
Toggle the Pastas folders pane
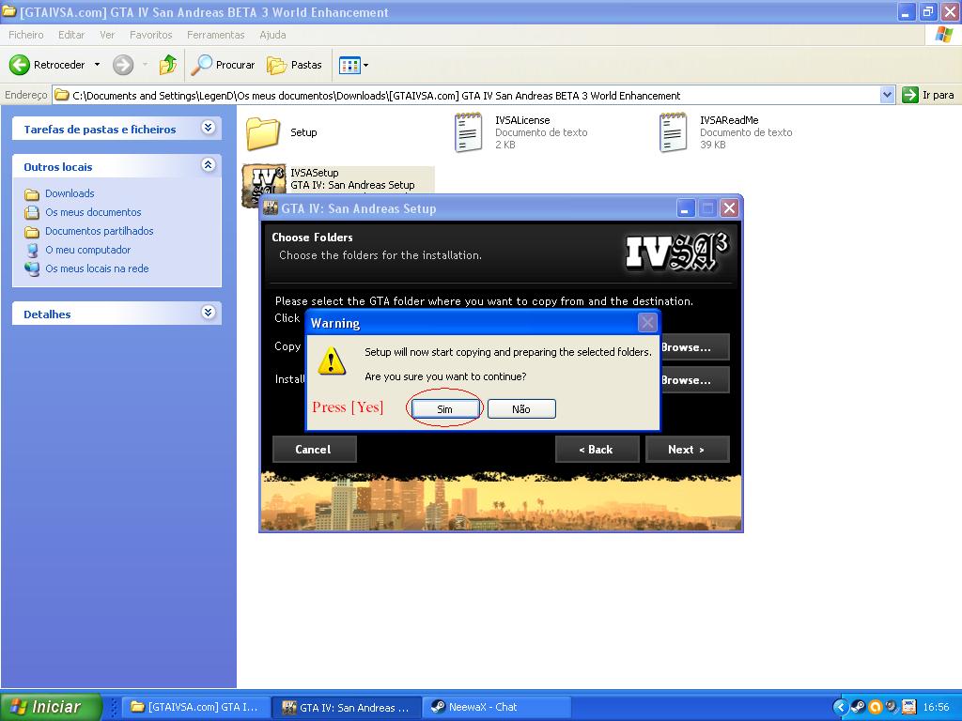click(294, 65)
